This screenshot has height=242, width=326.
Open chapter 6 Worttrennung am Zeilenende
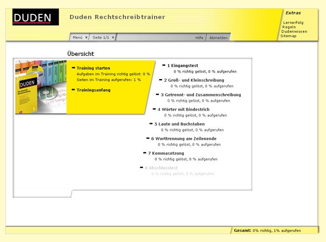click(184, 138)
